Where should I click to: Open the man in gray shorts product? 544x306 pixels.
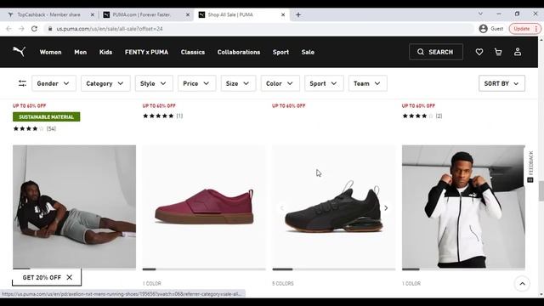(74, 207)
